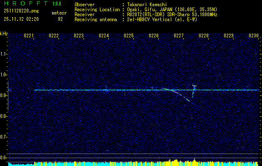Click the vertical burst echo near 0228
This screenshot has height=166, width=262.
coord(194,91)
